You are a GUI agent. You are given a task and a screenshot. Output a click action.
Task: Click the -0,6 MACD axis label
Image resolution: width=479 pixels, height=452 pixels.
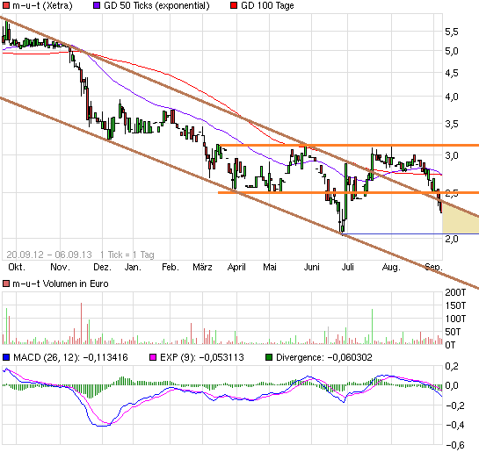(x=454, y=445)
